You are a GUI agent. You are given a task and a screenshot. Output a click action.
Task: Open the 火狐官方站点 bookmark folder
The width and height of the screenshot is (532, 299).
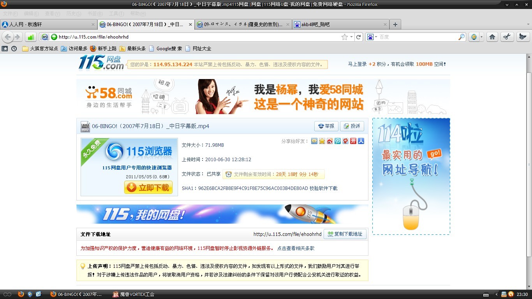[40, 49]
